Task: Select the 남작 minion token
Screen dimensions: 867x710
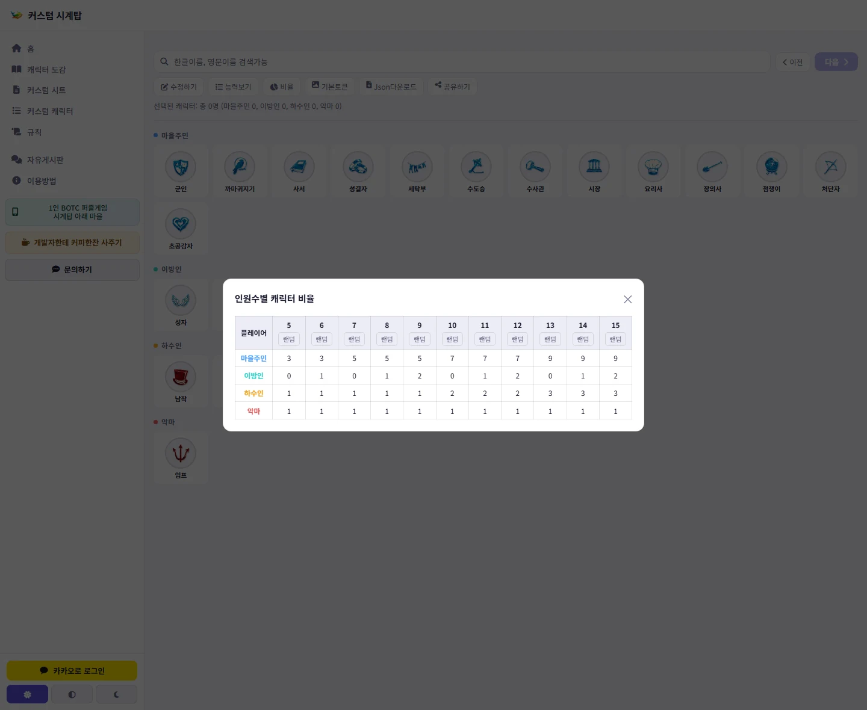Action: (181, 381)
